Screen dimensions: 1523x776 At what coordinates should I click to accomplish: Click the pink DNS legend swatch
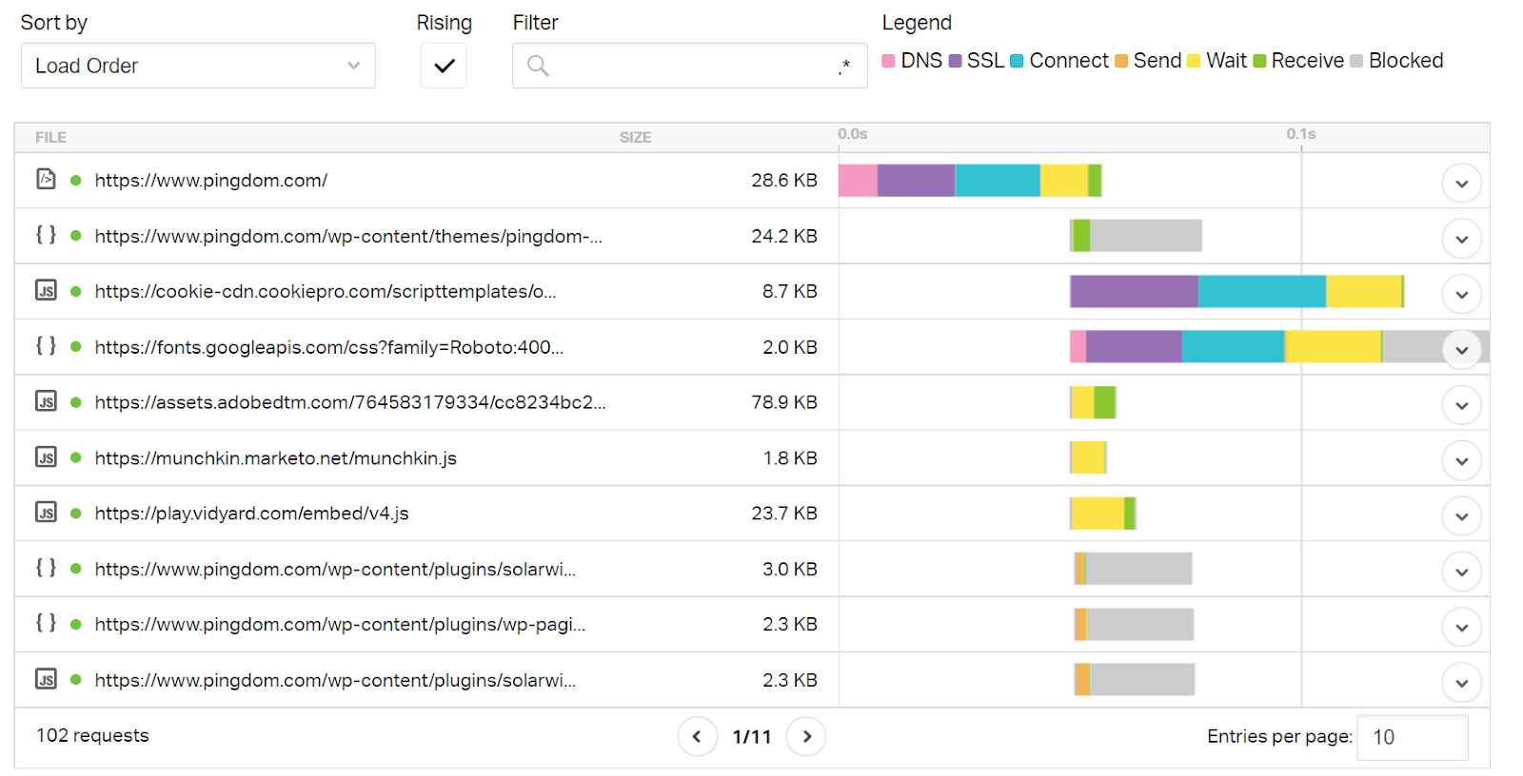coord(888,61)
